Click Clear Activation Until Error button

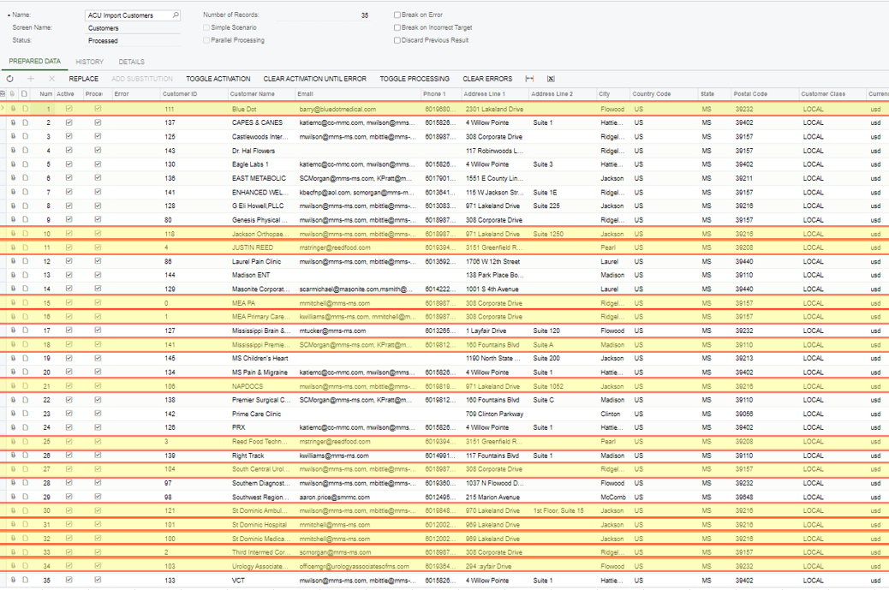point(314,79)
